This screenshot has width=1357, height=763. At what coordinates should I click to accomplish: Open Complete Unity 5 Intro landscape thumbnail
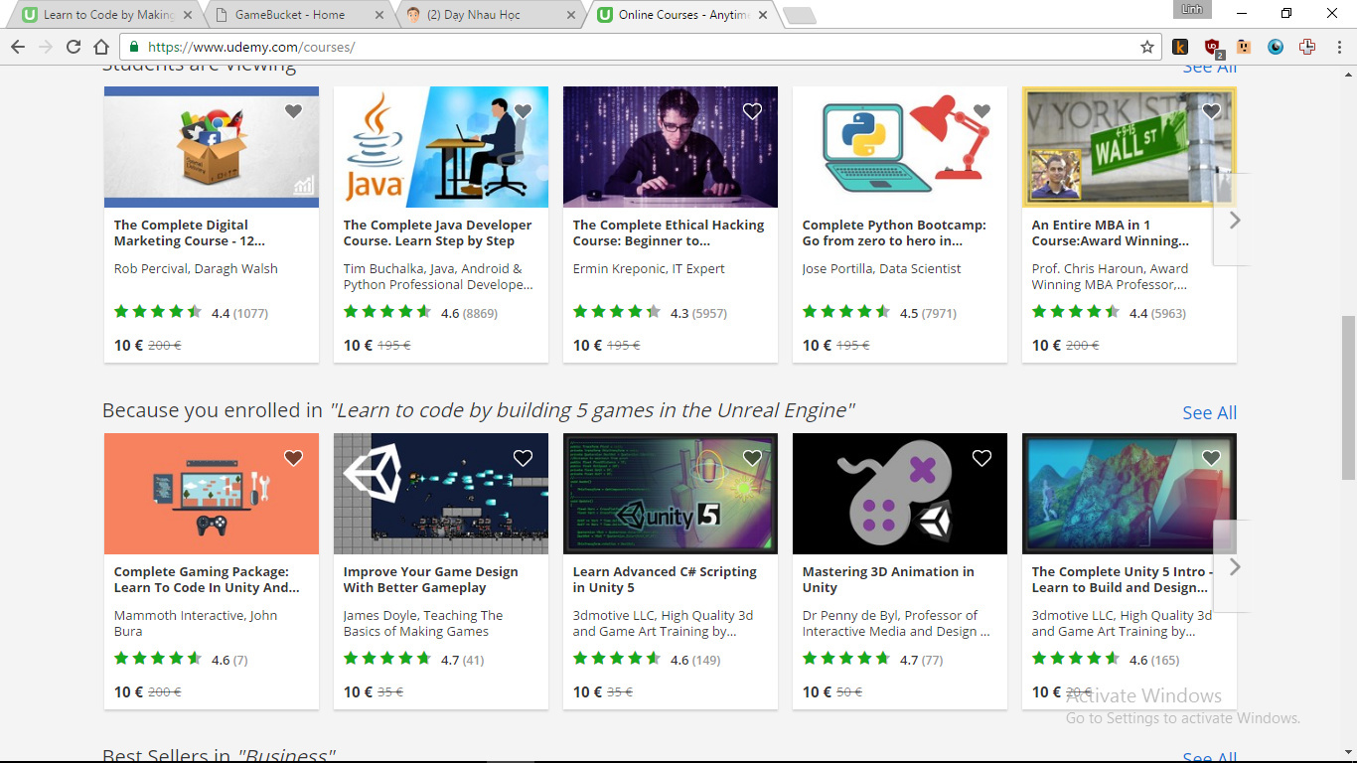coord(1130,494)
